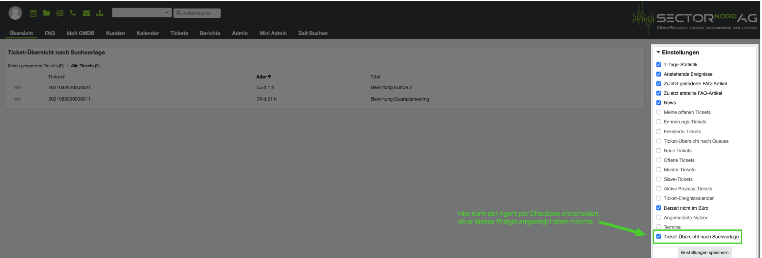Image resolution: width=762 pixels, height=258 pixels.
Task: Open the FAQ menu
Action: point(50,33)
